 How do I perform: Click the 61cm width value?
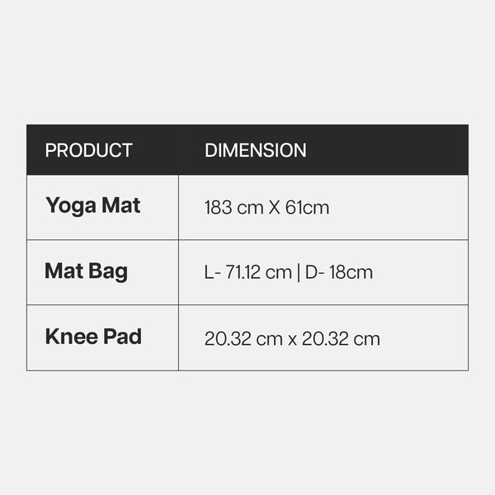(308, 207)
